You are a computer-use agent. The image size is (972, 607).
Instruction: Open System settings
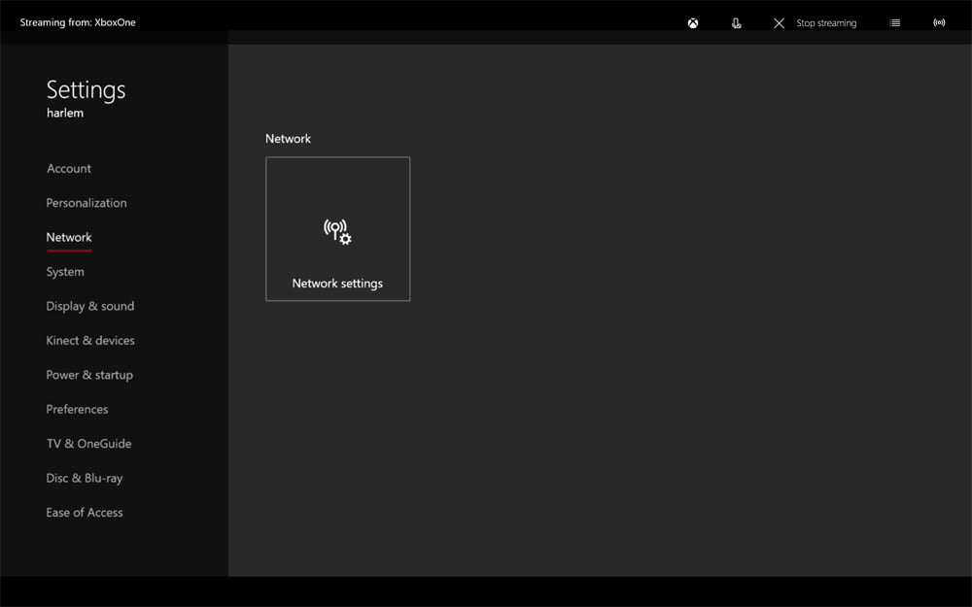[x=64, y=271]
